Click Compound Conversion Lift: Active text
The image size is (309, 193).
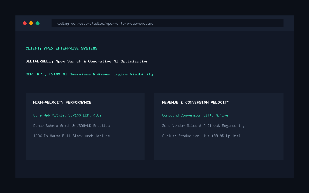point(195,115)
